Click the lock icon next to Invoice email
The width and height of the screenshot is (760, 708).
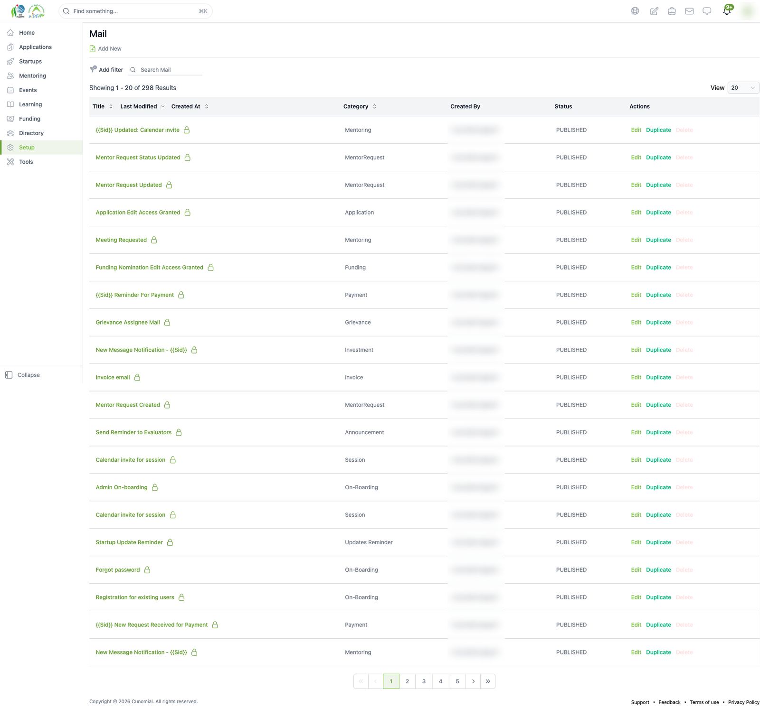(x=137, y=377)
